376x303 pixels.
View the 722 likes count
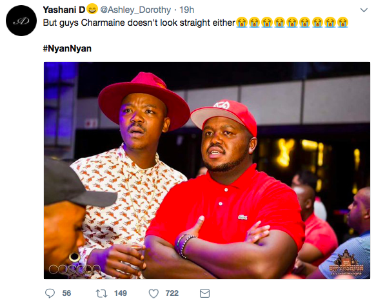pyautogui.click(x=172, y=293)
